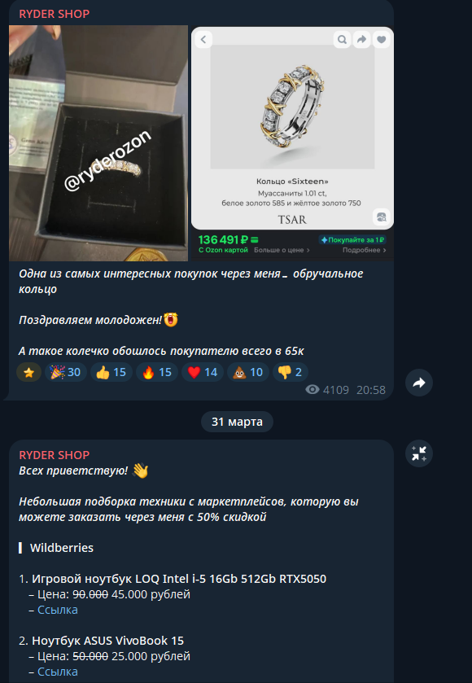Add red heart reaction showing 14

[x=203, y=372]
